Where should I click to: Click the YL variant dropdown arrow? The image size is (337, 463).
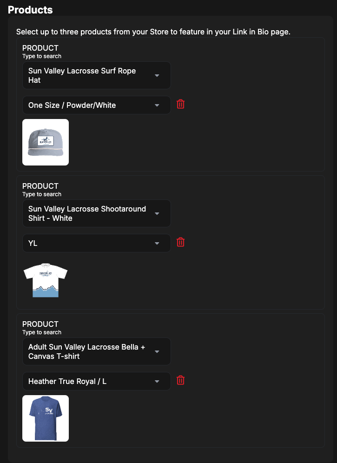click(x=157, y=243)
